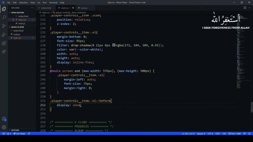Open the Run and Debug view
Viewport: 253px width, 142px height.
4,35
